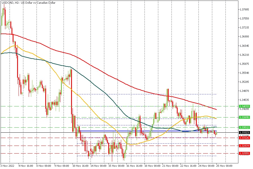Click the 8 Nov 00:00 time label
This screenshot has width=253, height=169.
[x=44, y=166]
